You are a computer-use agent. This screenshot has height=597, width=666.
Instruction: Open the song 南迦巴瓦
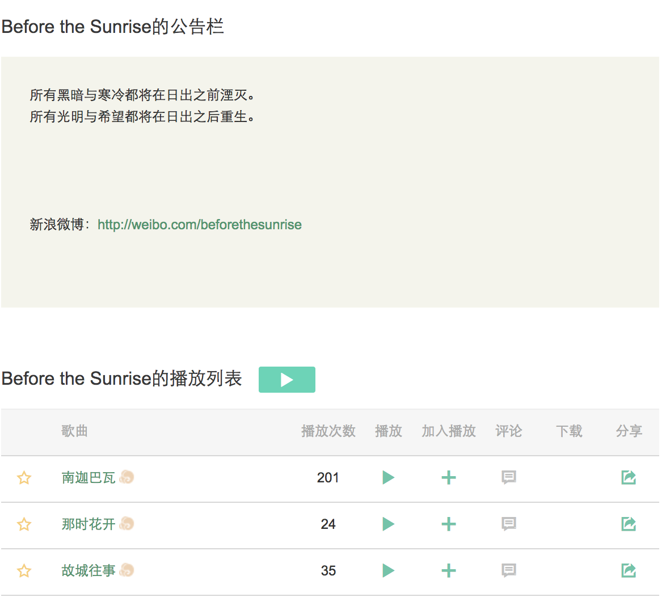click(88, 478)
